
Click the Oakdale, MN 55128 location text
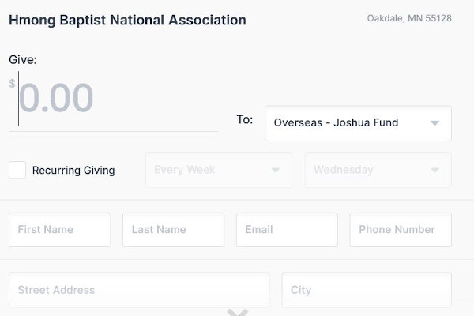pyautogui.click(x=409, y=18)
